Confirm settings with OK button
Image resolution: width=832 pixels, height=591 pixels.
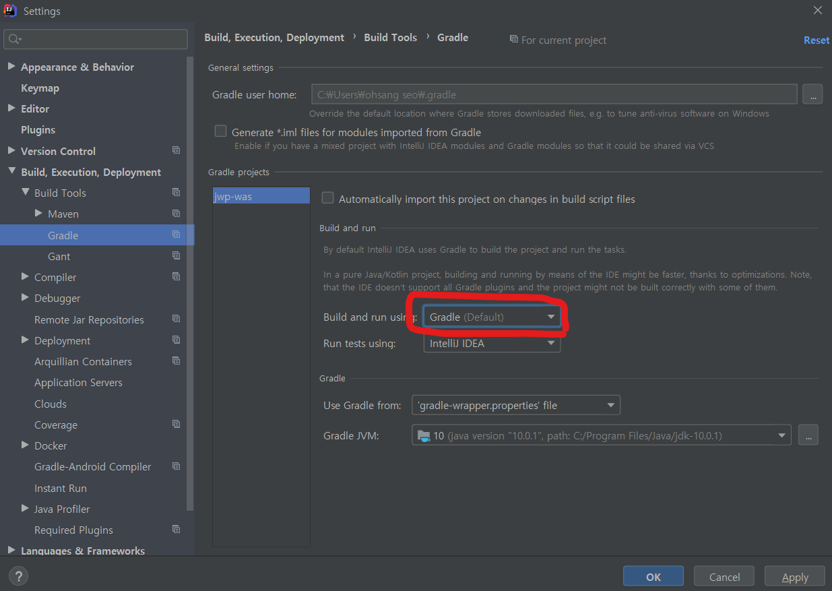[653, 576]
